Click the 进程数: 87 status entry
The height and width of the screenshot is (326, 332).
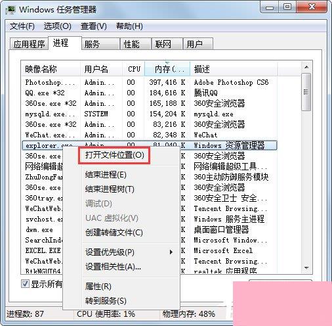coord(25,314)
